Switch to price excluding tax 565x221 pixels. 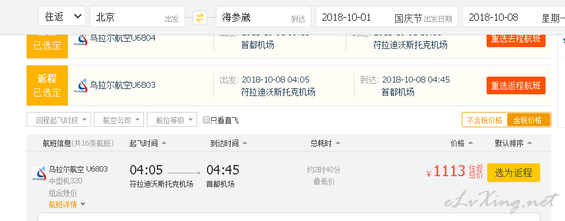click(x=484, y=120)
